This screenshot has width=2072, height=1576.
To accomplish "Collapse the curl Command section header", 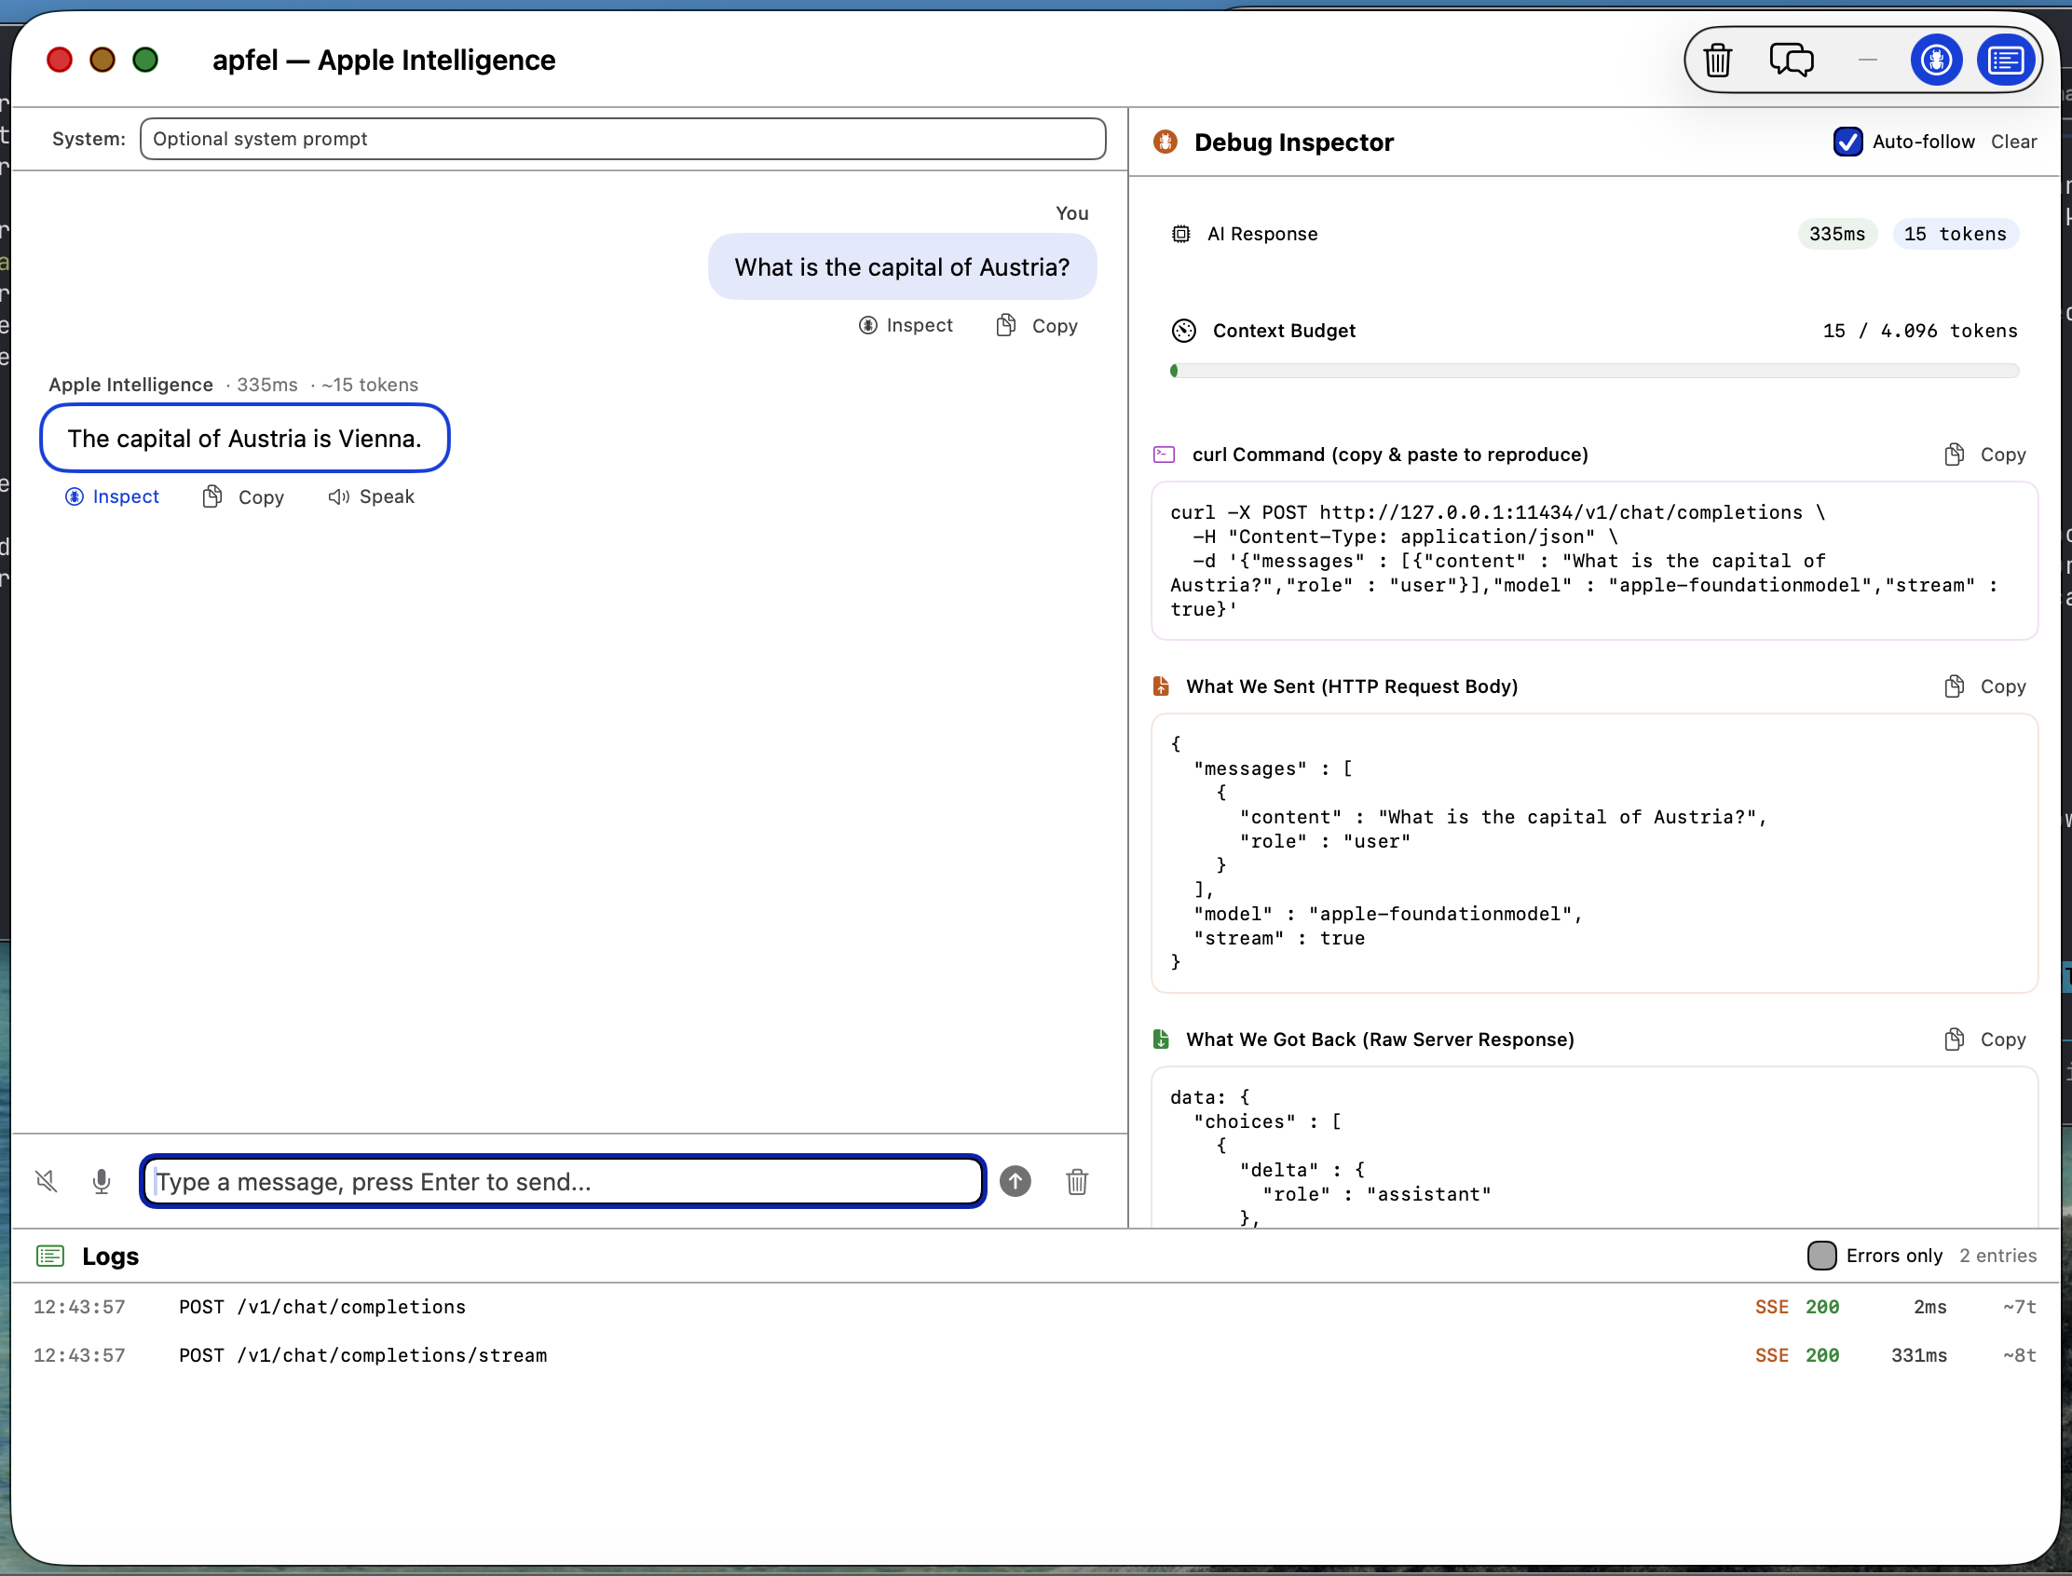I will 1388,455.
